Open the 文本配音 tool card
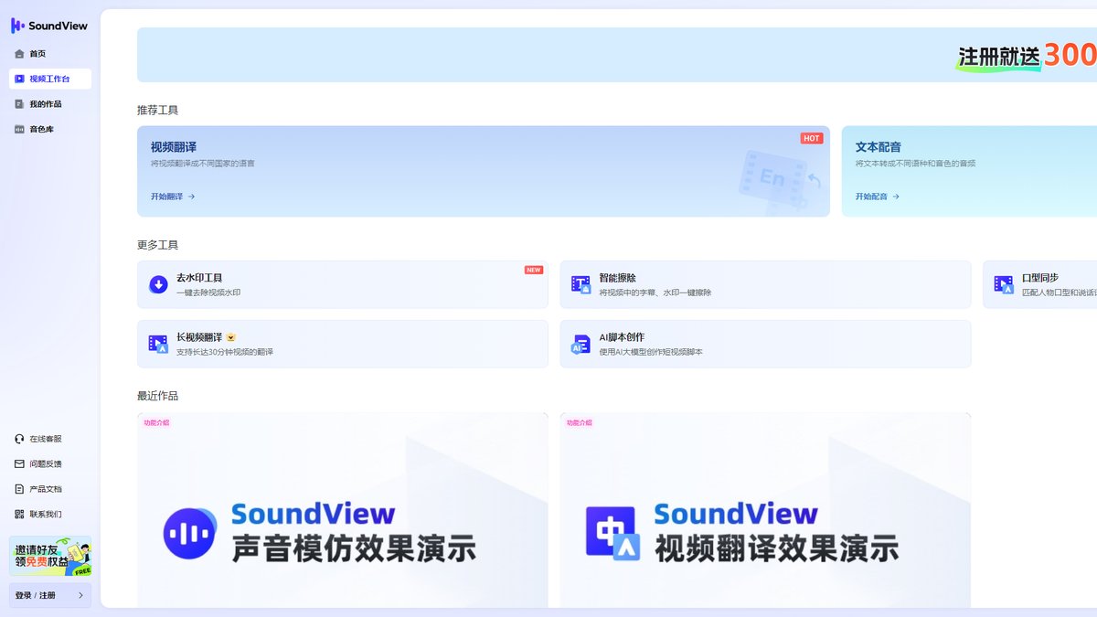 [x=969, y=171]
